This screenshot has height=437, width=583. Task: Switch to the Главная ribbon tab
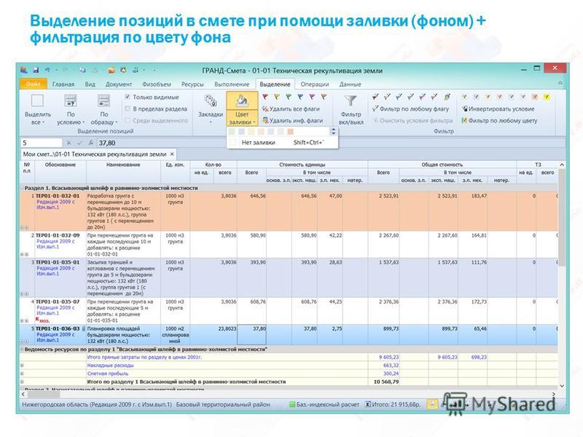[63, 84]
